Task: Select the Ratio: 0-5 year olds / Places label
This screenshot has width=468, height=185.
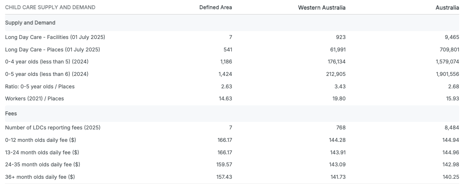Action: [x=40, y=87]
